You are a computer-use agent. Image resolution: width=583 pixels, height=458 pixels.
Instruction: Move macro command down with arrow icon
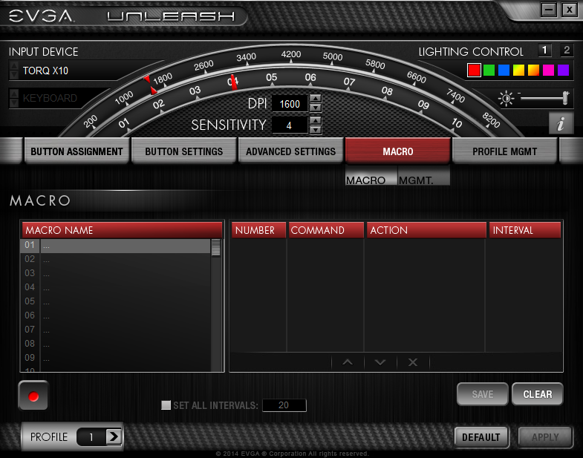(380, 362)
